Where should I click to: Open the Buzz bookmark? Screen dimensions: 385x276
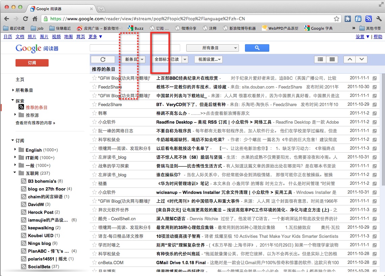[136, 28]
